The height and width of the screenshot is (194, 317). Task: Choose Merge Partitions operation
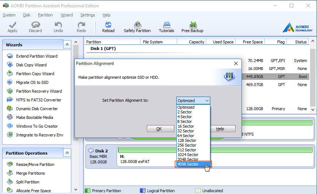click(x=30, y=173)
